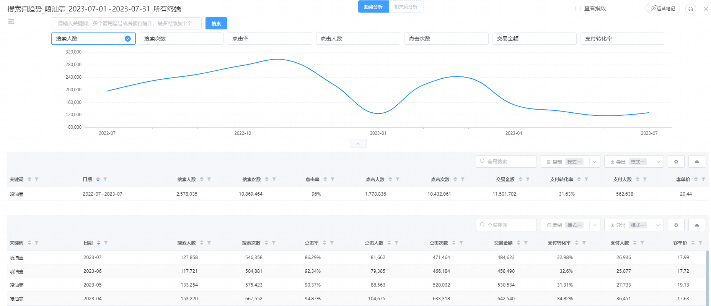Image resolution: width=711 pixels, height=306 pixels.
Task: Select the 支付转化率 metric option
Action: (622, 39)
